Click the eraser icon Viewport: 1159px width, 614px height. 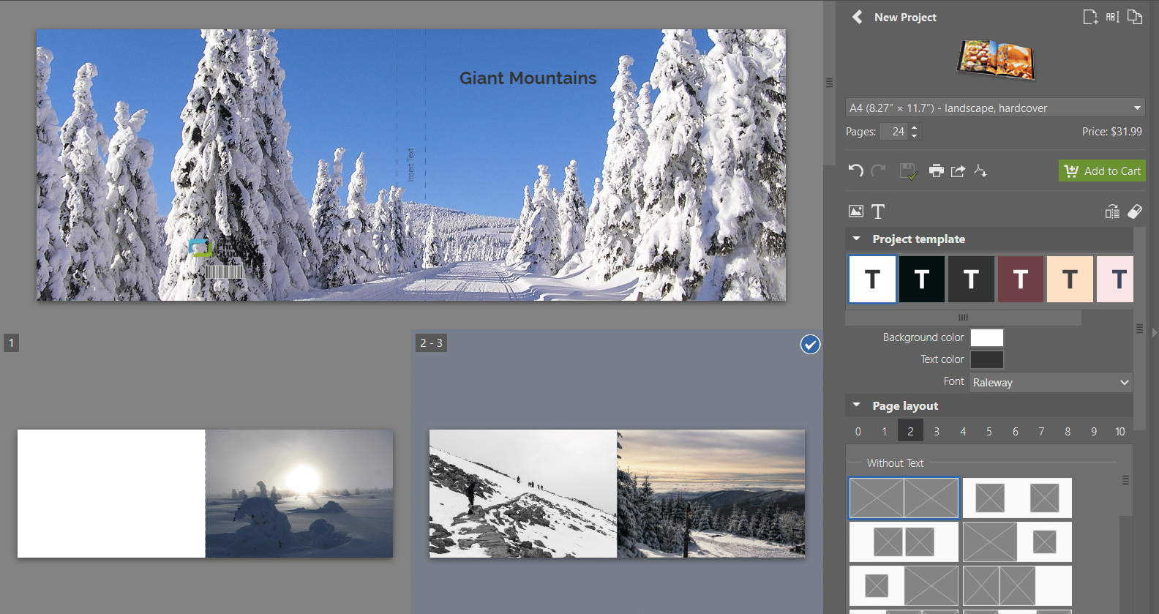(x=1135, y=211)
